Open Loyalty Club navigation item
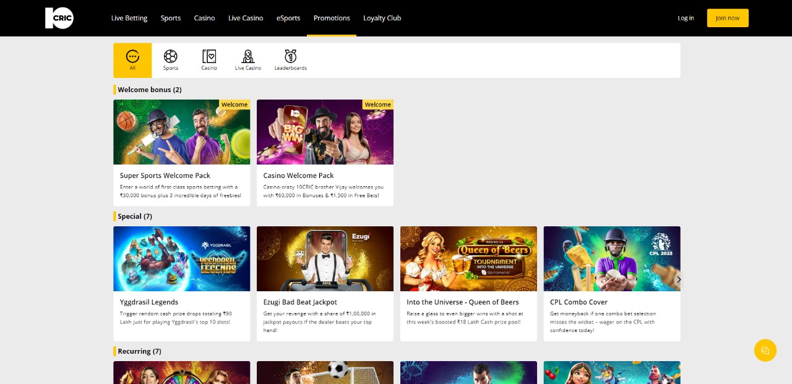Screen dimensions: 792x384 (x=382, y=18)
